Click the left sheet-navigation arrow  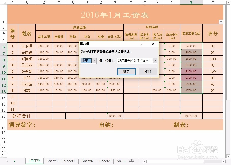pos(7,161)
